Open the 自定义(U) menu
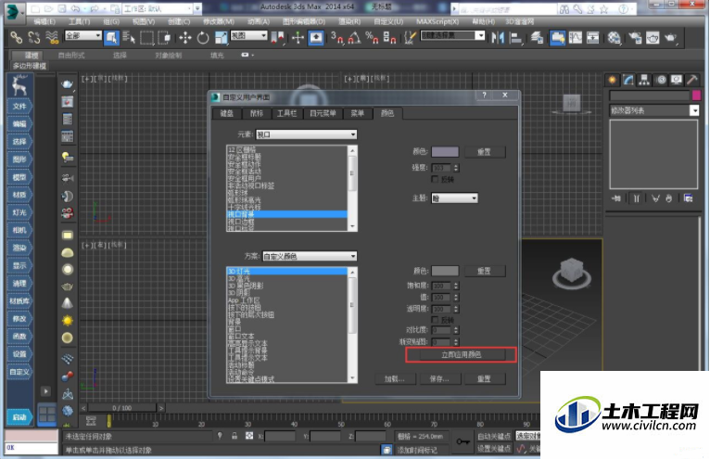The width and height of the screenshot is (710, 459). pos(388,21)
